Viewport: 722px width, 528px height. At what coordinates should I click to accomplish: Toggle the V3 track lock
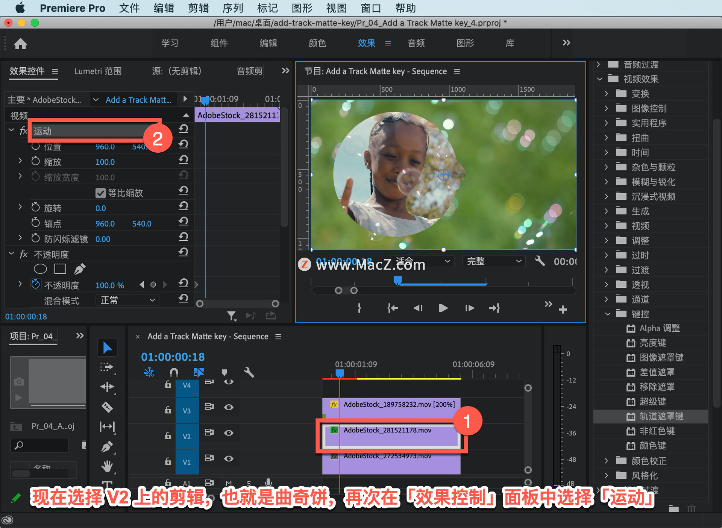168,410
